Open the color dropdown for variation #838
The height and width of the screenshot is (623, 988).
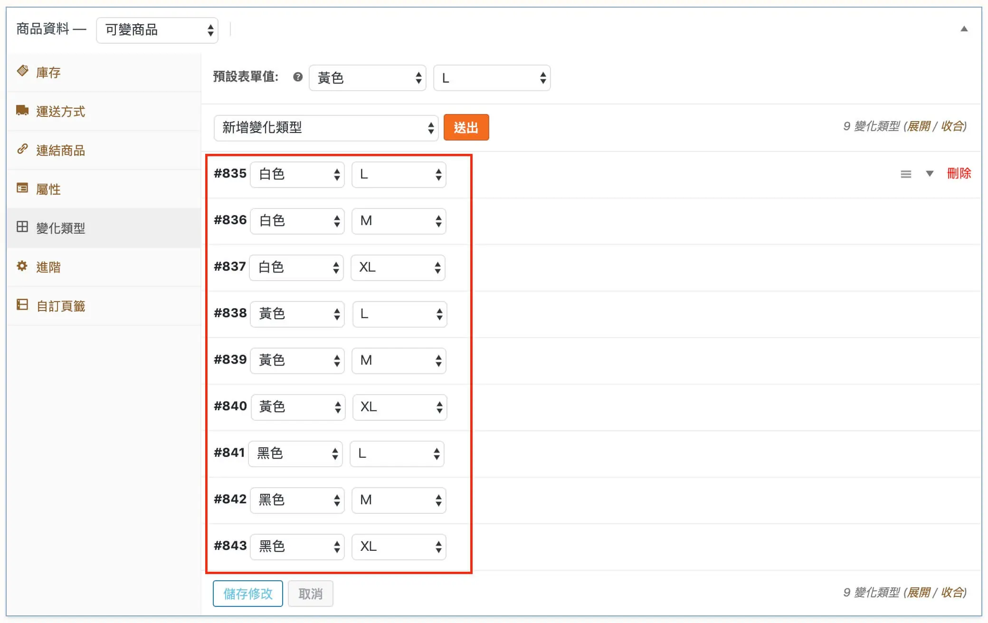click(x=297, y=314)
